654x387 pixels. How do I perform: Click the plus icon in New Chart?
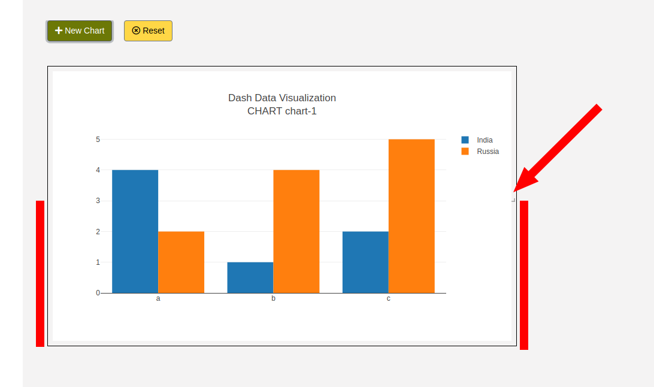point(59,31)
